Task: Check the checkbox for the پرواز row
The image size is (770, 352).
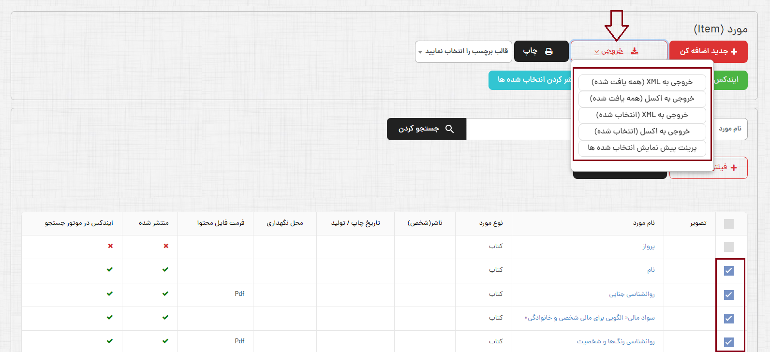Action: [729, 247]
